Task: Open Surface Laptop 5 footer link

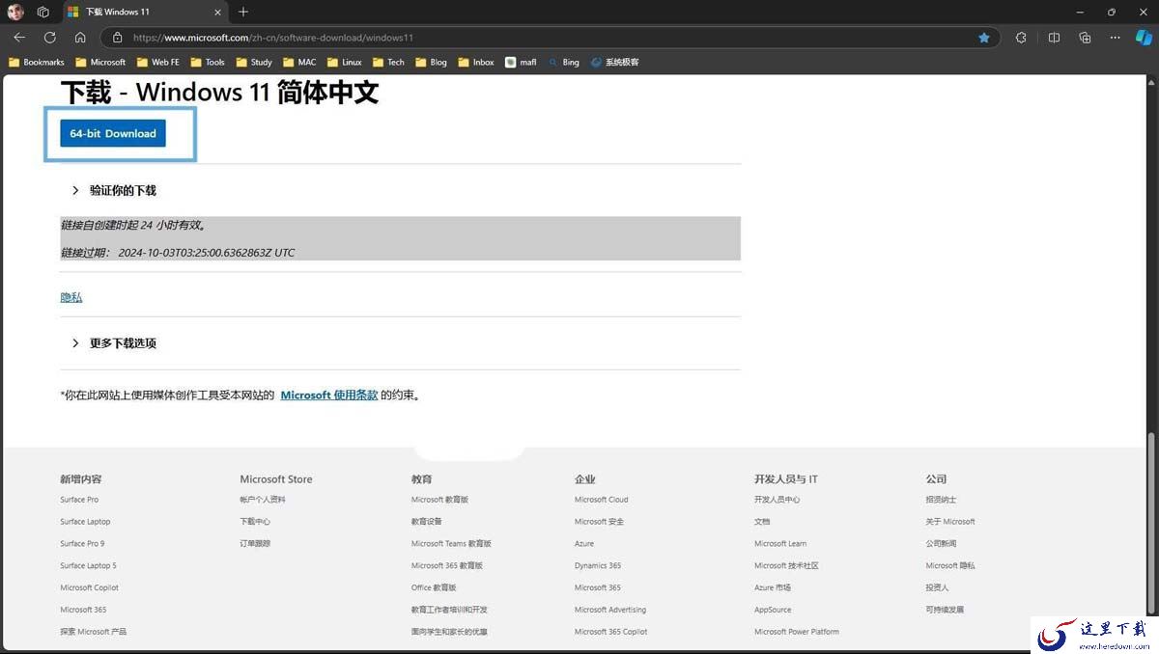Action: tap(88, 566)
